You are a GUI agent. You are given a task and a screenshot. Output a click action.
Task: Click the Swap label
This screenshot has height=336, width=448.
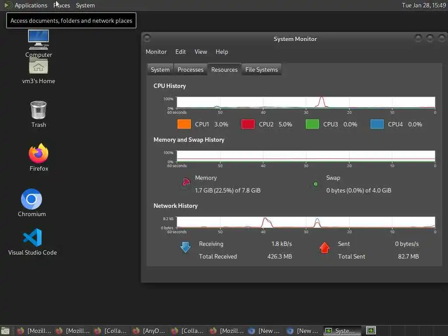pos(333,178)
